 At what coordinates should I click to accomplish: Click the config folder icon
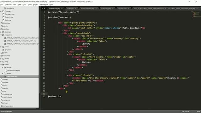(2, 26)
